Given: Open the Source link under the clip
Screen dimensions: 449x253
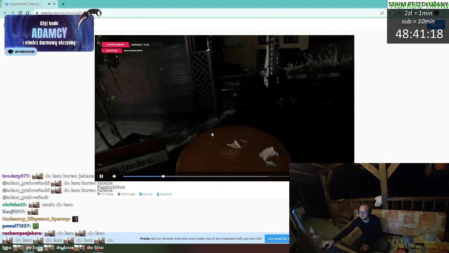Looking at the screenshot, I should pos(146,194).
